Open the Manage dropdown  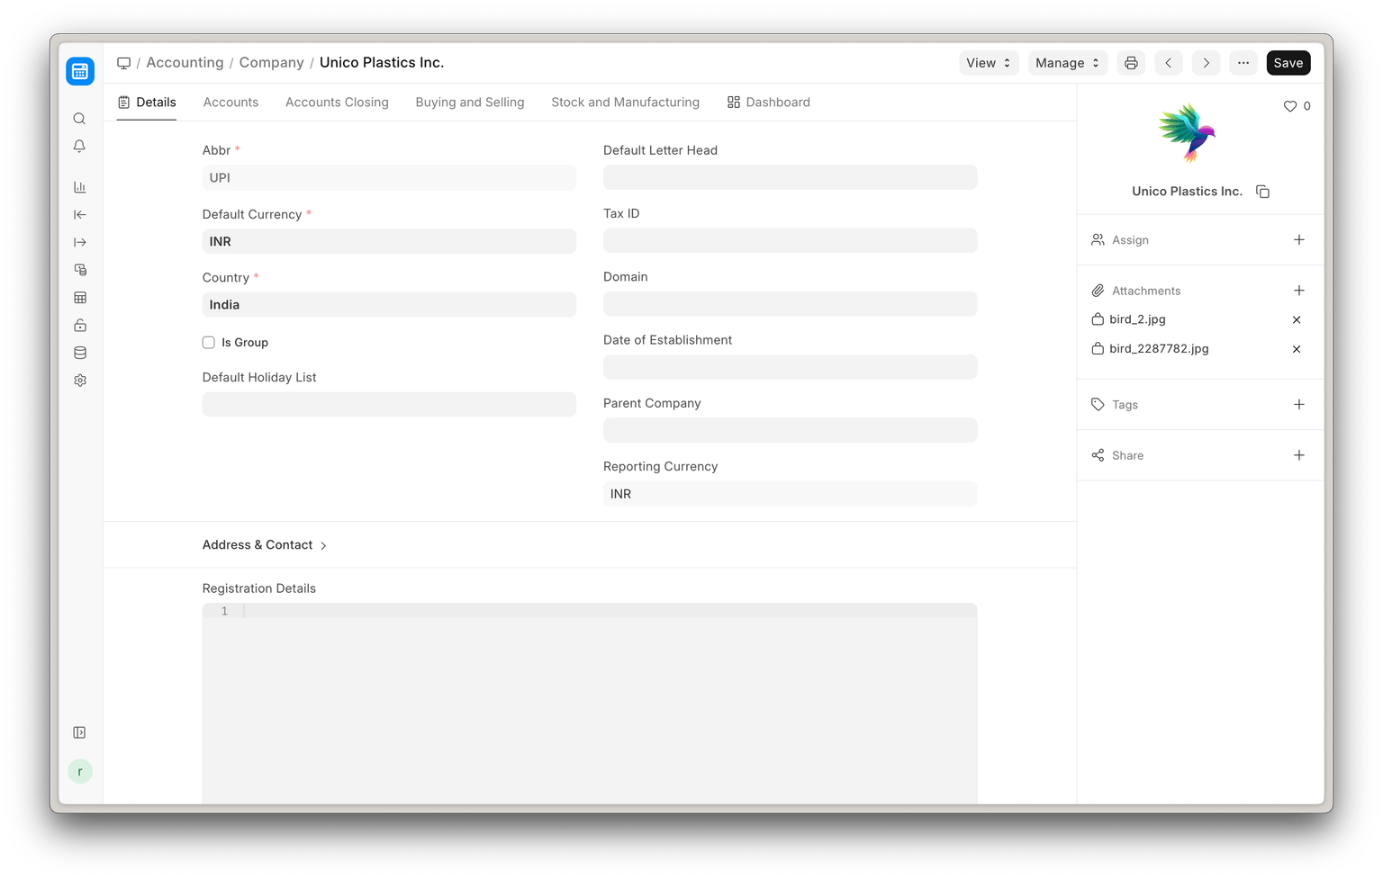[1067, 63]
